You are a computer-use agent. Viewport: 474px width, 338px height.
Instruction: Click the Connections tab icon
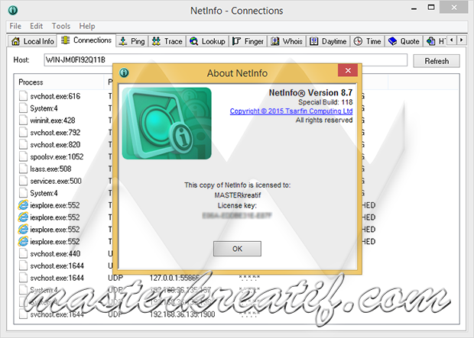(65, 40)
